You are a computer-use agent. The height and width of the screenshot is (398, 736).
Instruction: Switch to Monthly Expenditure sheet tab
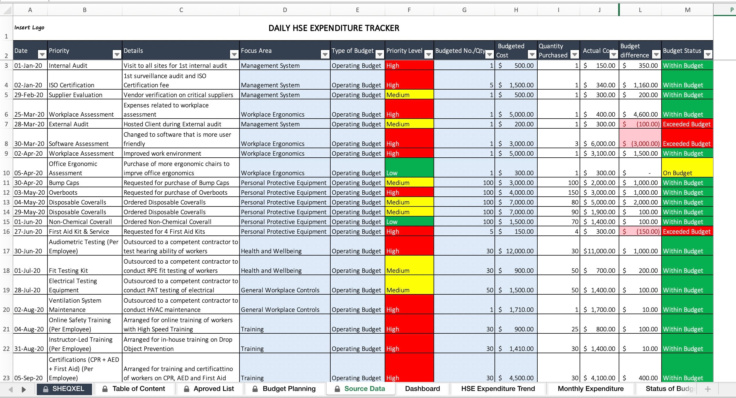(x=591, y=389)
